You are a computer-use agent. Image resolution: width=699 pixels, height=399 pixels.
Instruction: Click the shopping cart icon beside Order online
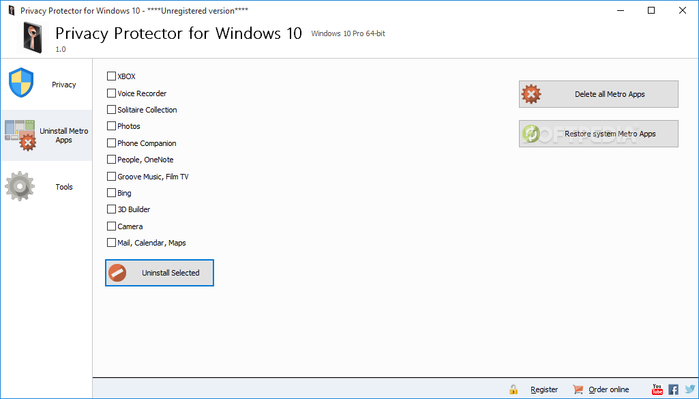coord(578,389)
